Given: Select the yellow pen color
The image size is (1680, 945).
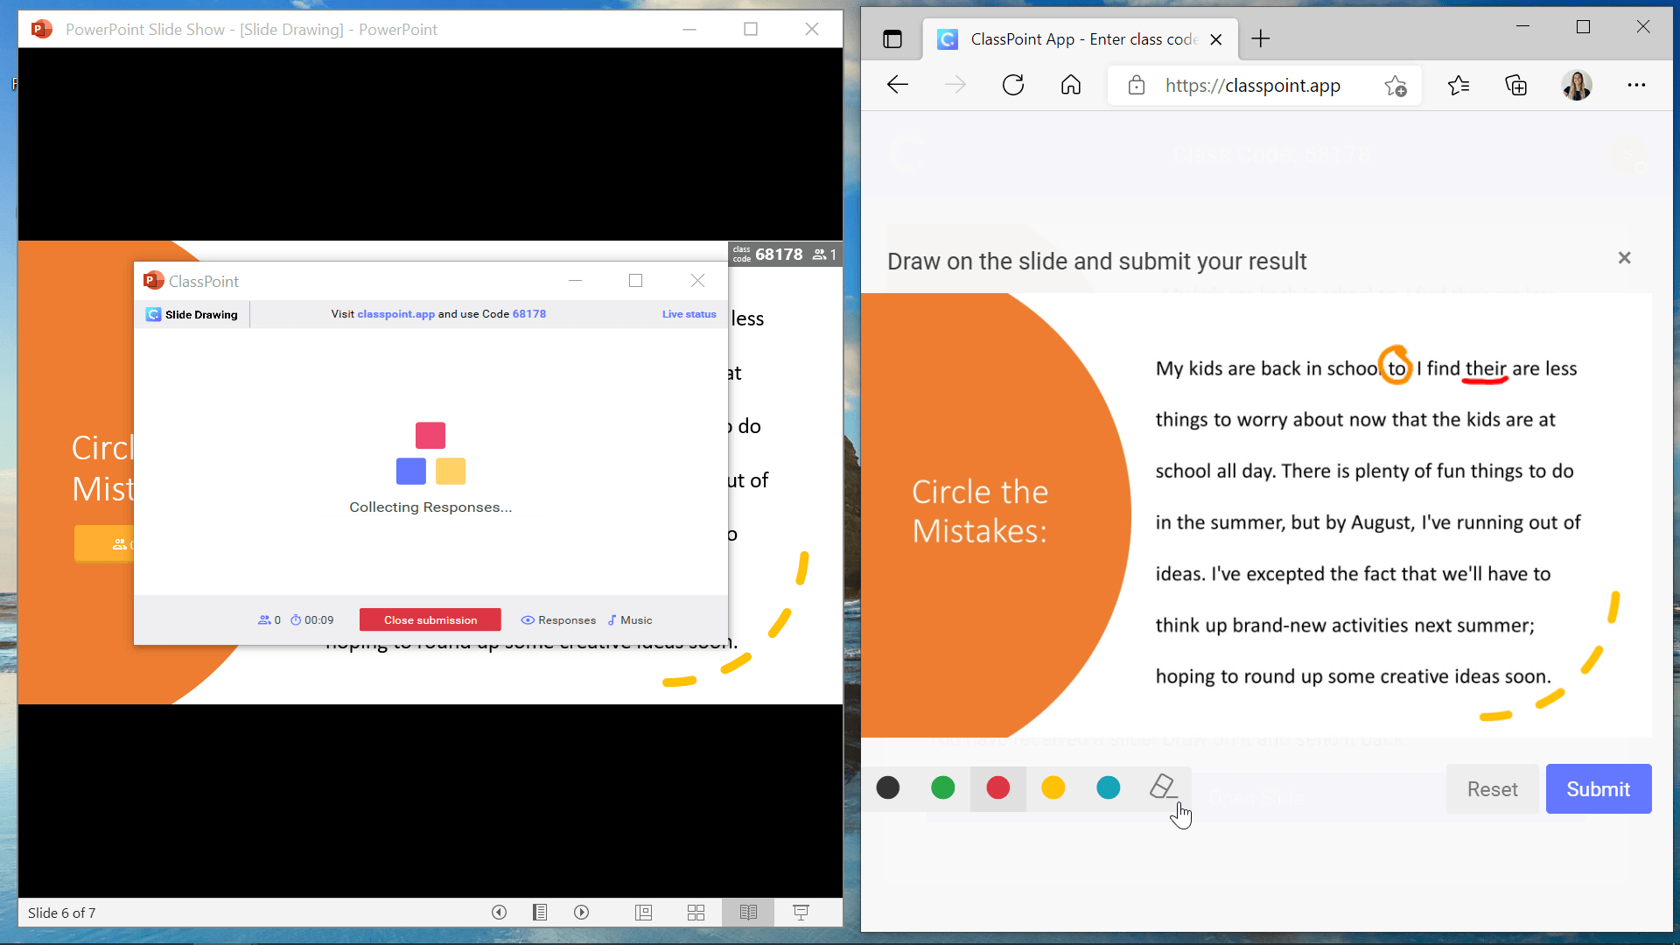Looking at the screenshot, I should pos(1053,787).
